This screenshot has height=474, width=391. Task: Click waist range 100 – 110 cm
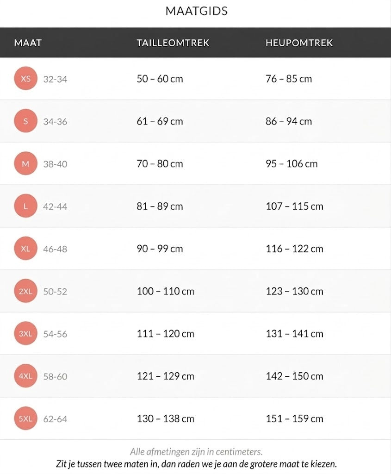point(165,292)
